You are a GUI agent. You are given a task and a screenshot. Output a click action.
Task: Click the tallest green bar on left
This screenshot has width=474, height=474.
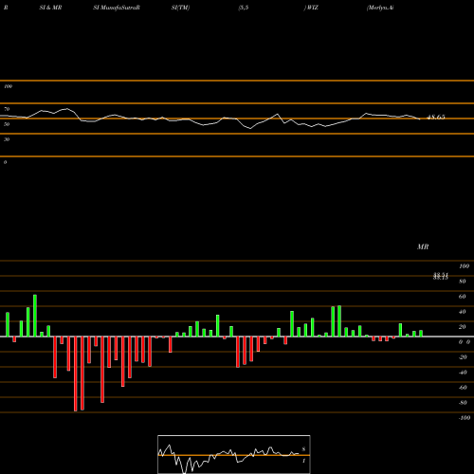click(x=35, y=316)
